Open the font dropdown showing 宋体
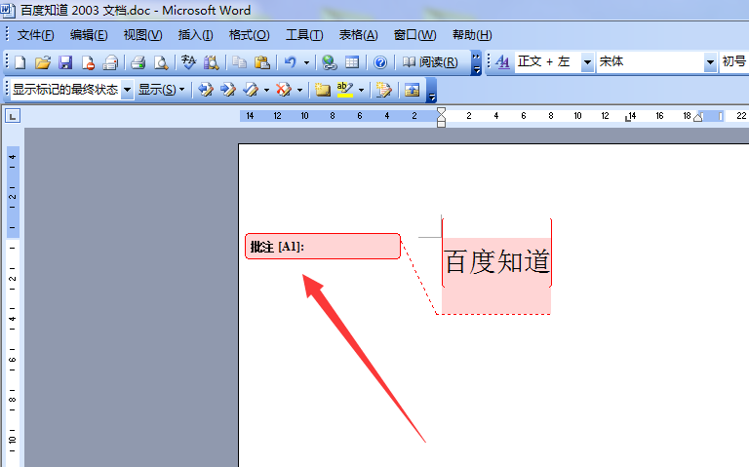749x467 pixels. tap(710, 62)
